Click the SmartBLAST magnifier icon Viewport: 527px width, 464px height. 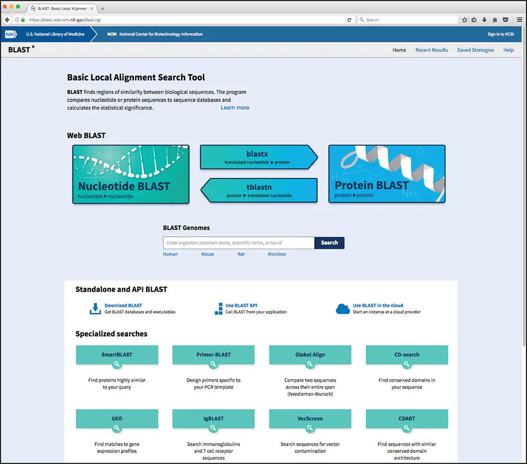pyautogui.click(x=116, y=364)
